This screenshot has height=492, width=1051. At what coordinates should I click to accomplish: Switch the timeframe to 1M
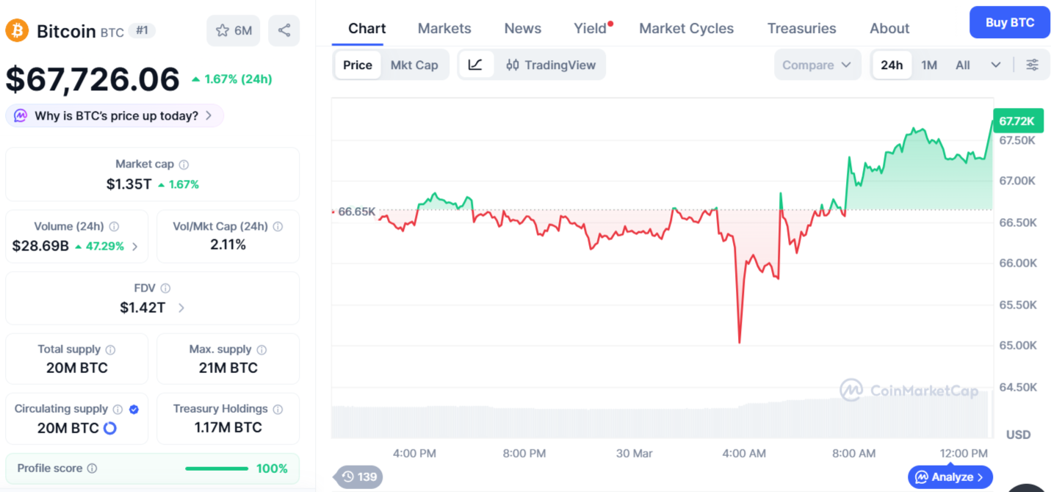point(928,65)
